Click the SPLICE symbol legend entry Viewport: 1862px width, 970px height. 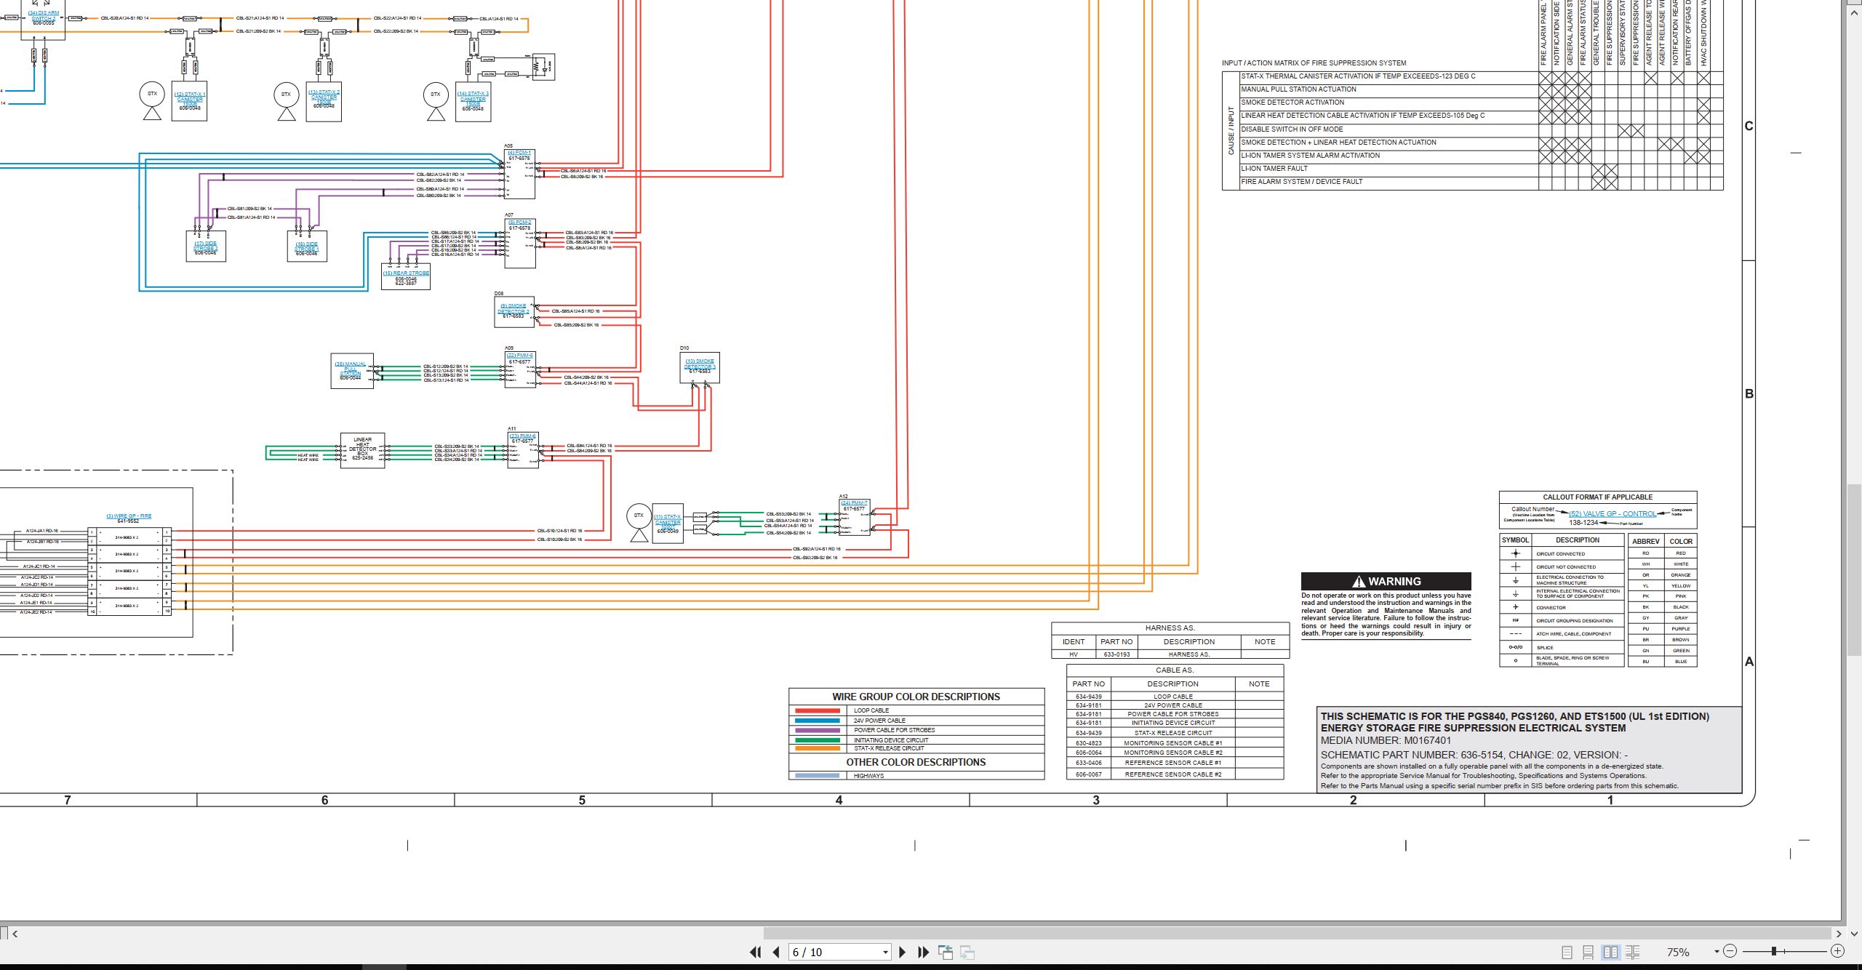point(1561,647)
